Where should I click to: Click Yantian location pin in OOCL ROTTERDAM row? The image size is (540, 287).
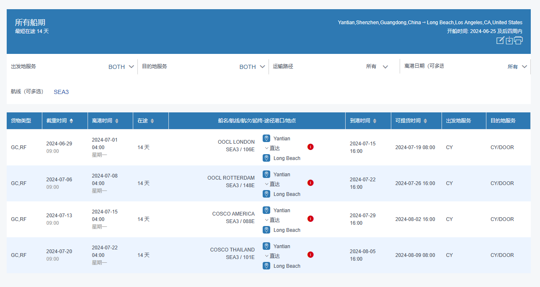point(266,174)
